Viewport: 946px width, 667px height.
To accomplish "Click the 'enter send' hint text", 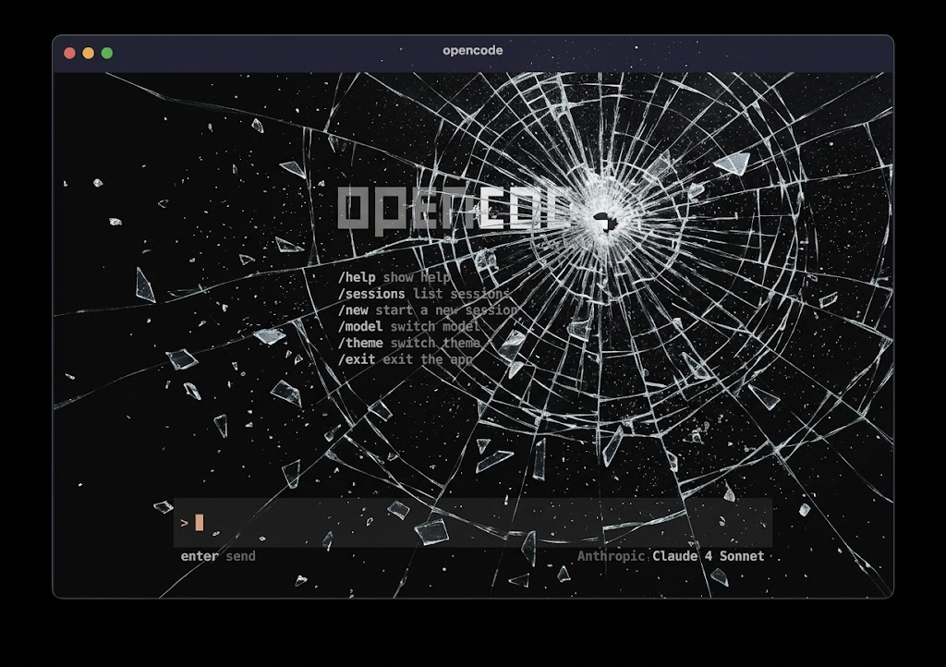I will (218, 556).
